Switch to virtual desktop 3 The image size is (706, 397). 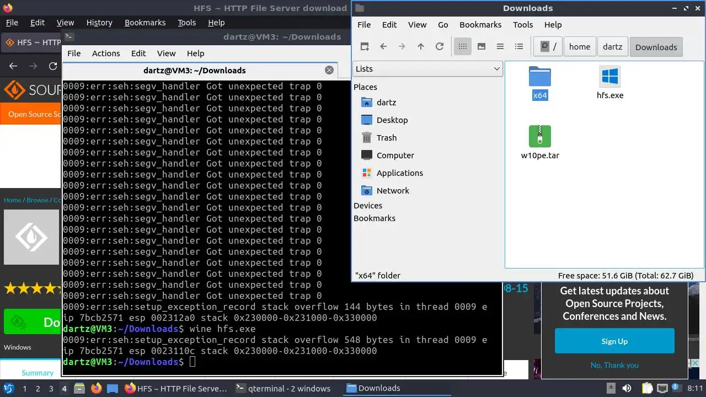pyautogui.click(x=51, y=389)
